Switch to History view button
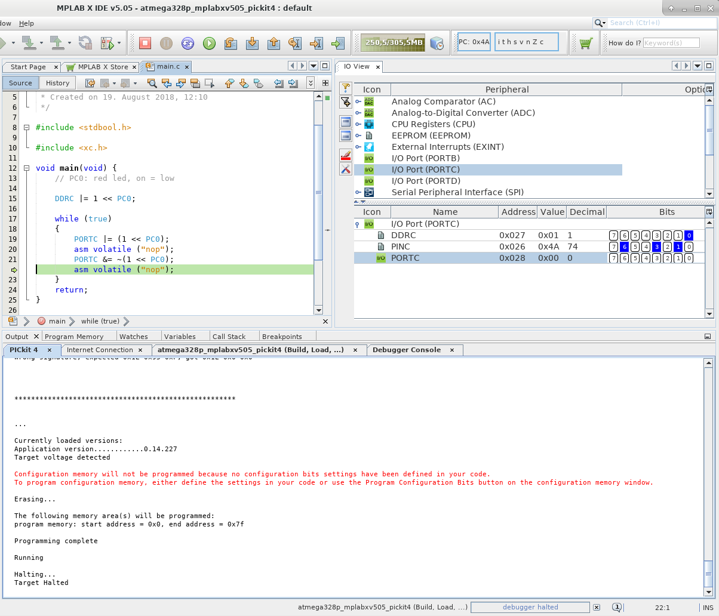The width and height of the screenshot is (719, 616). pyautogui.click(x=58, y=83)
